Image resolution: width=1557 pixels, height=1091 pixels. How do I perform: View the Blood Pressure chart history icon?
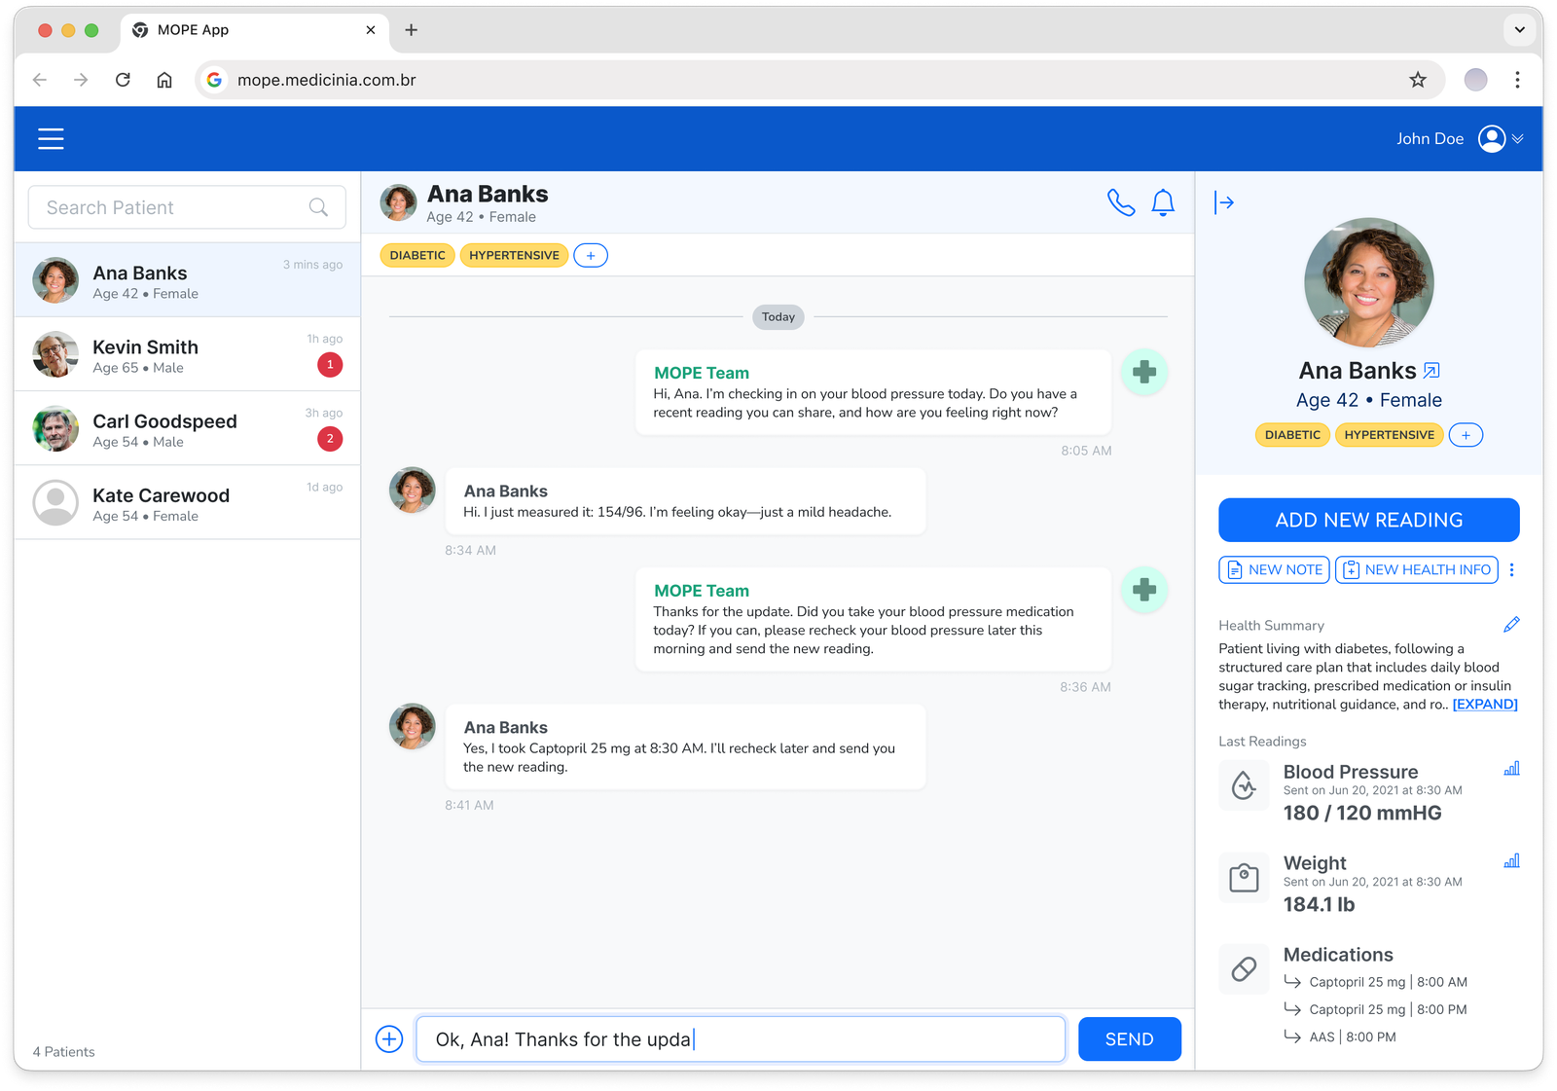click(x=1511, y=769)
